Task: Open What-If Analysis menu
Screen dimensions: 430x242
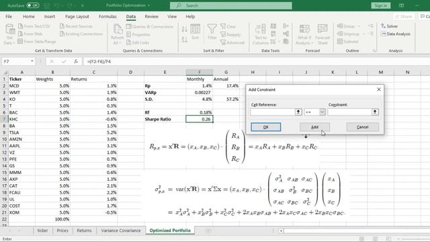Action: click(304, 34)
